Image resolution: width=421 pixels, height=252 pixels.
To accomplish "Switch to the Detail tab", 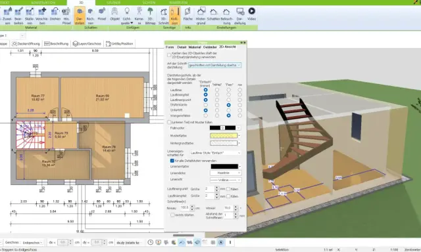I will 182,47.
